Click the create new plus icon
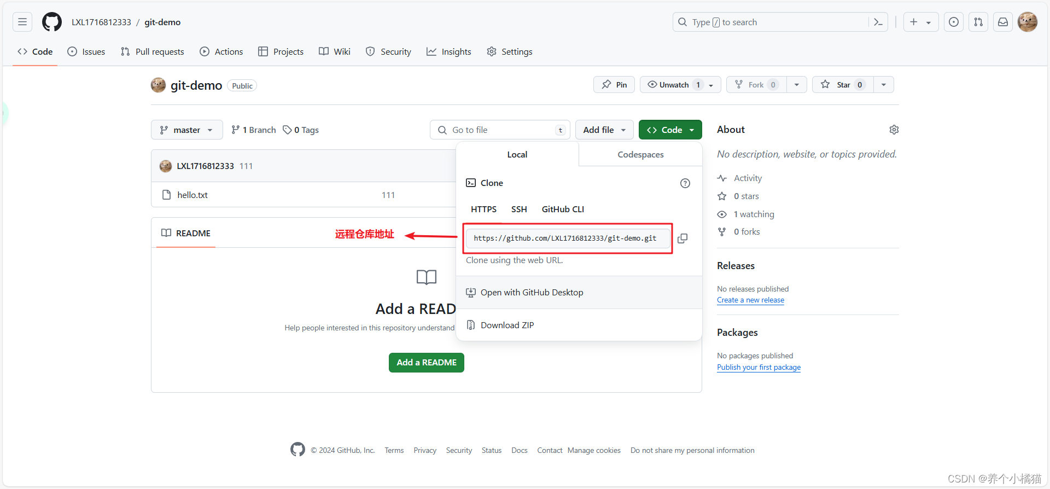This screenshot has width=1050, height=489. pos(914,22)
